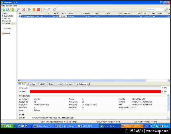Select All Feeds in the sidebar
This screenshot has height=134, width=171.
[x=6, y=33]
